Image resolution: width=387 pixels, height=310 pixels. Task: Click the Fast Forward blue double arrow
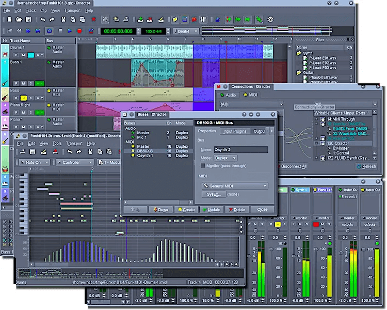28,31
